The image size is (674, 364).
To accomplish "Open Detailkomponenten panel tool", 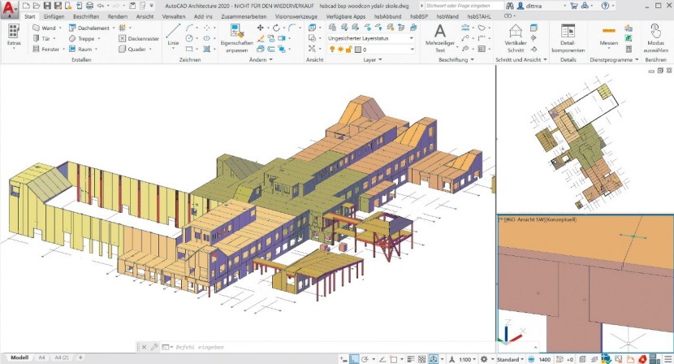I will click(x=568, y=37).
